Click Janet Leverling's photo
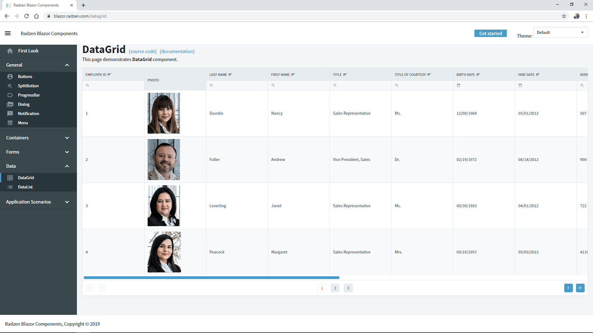The width and height of the screenshot is (593, 333). pos(164,206)
